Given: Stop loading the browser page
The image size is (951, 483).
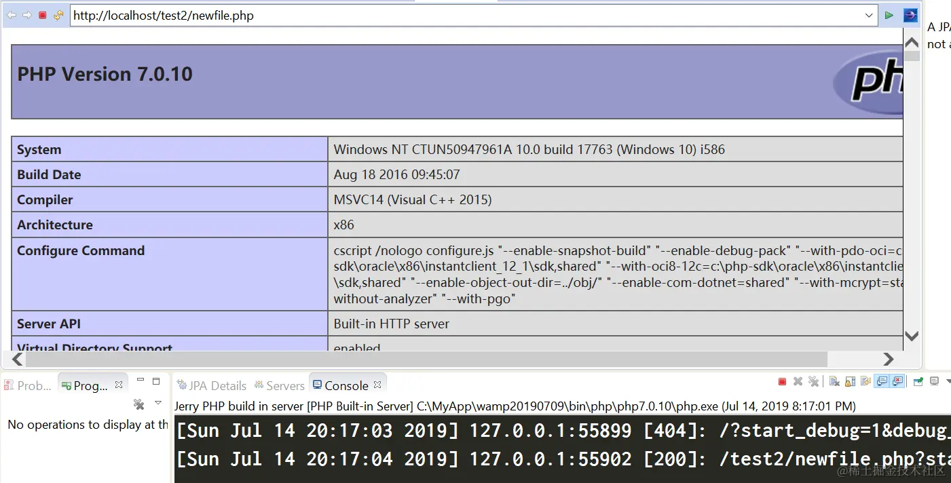Looking at the screenshot, I should tap(43, 15).
